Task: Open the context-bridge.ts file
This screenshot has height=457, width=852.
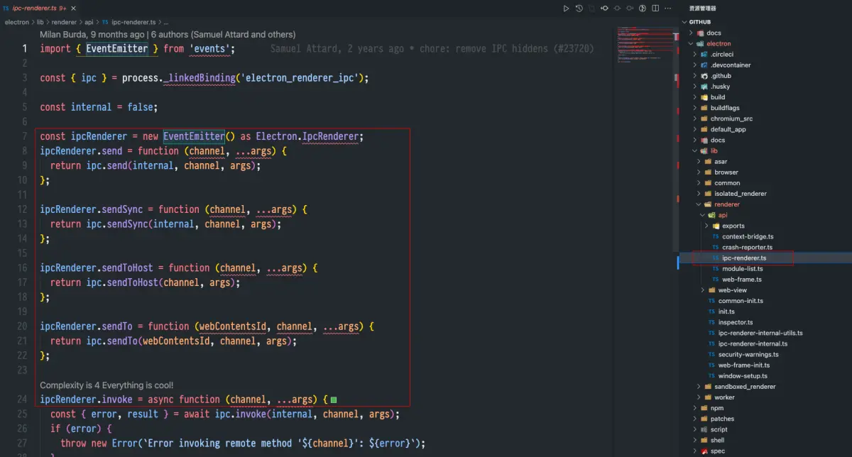Action: pos(746,236)
